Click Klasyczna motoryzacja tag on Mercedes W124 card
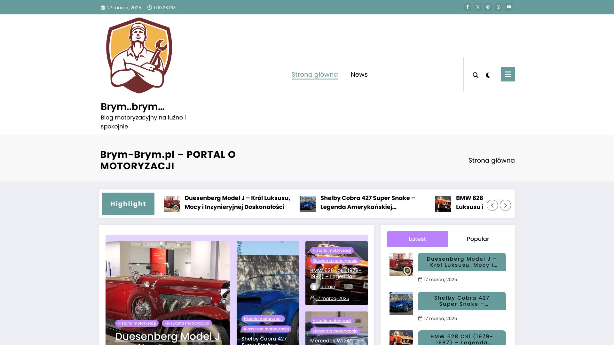Image resolution: width=614 pixels, height=345 pixels. [335, 331]
